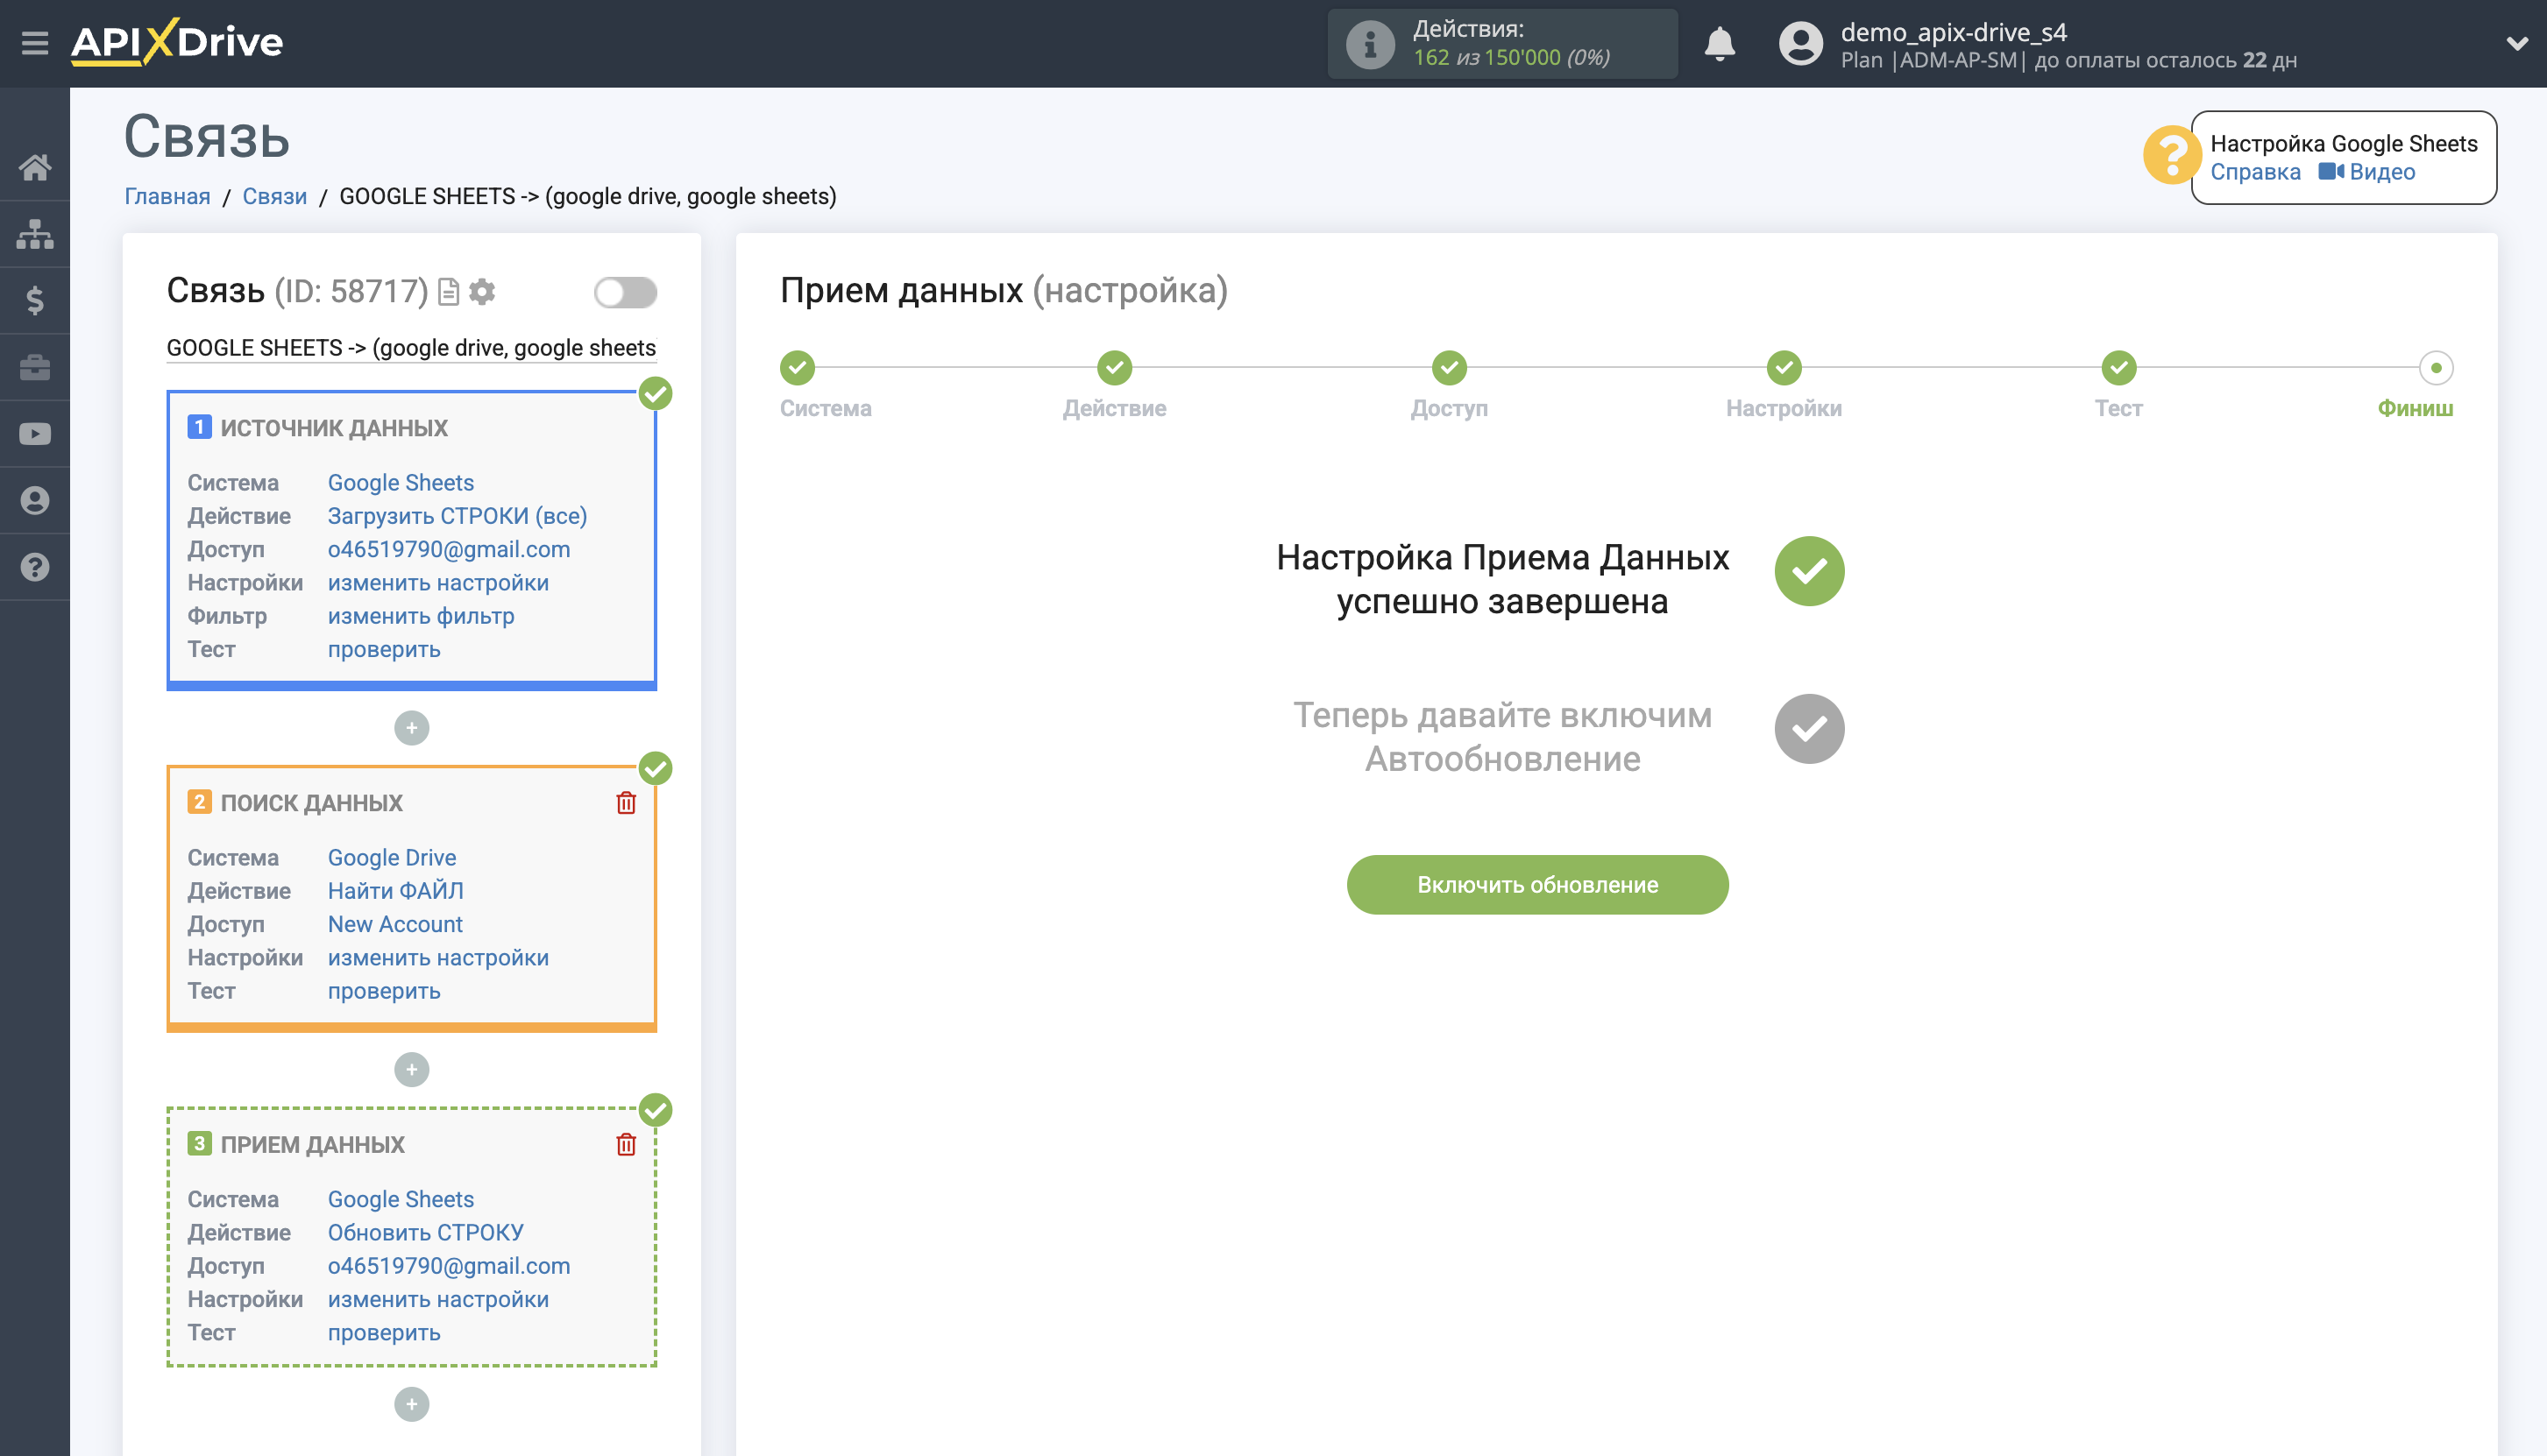This screenshot has height=1456, width=2547.
Task: Open Загрузить СТРОКИ (все) action
Action: coord(458,516)
